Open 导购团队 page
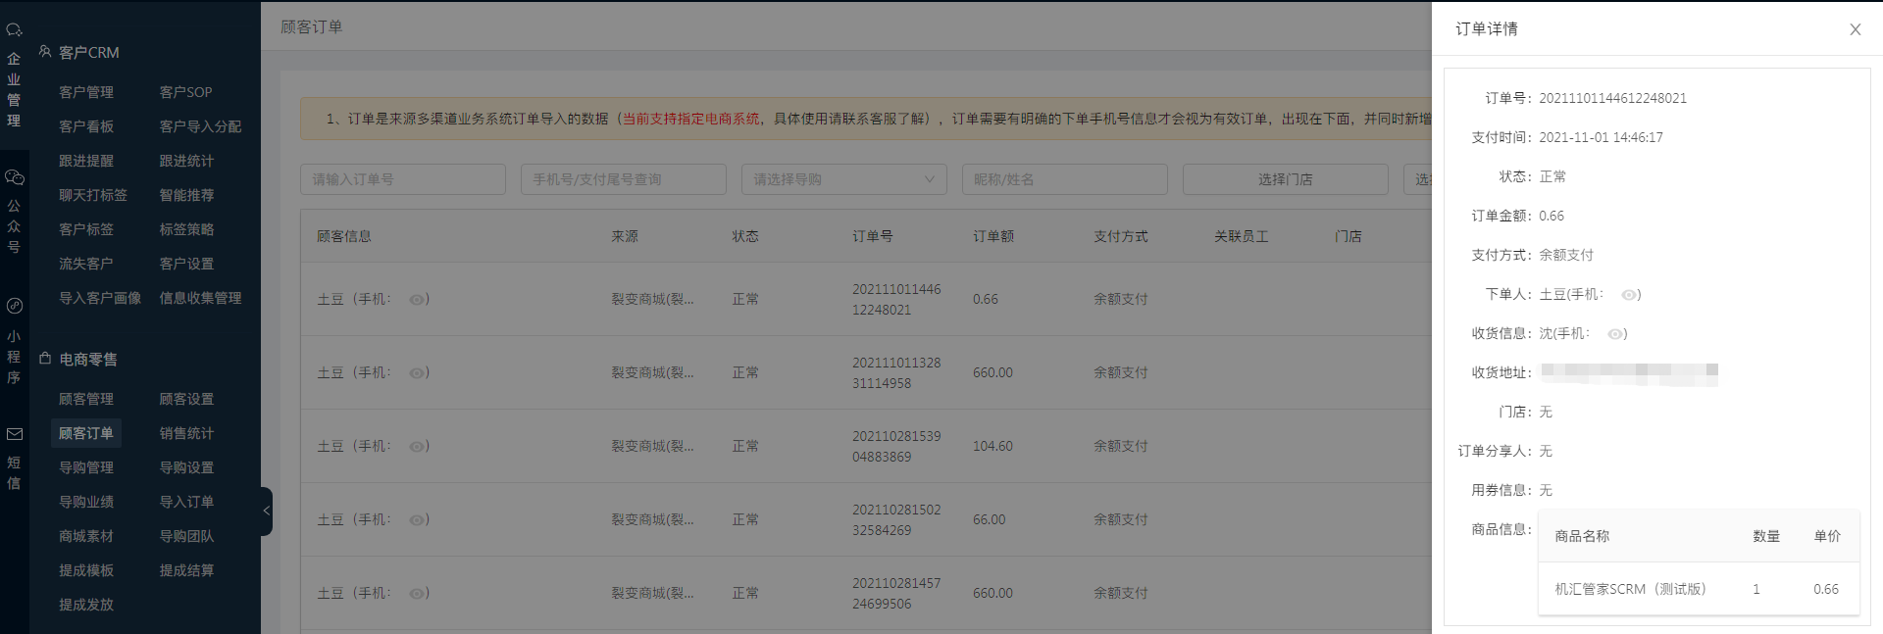Screen dimensions: 1883x634 coord(186,536)
